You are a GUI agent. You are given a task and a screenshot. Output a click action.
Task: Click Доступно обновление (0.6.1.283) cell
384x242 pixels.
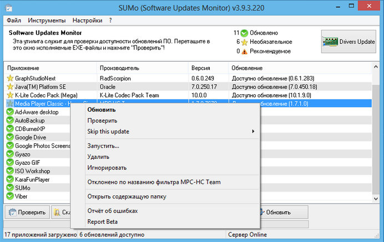click(273, 78)
